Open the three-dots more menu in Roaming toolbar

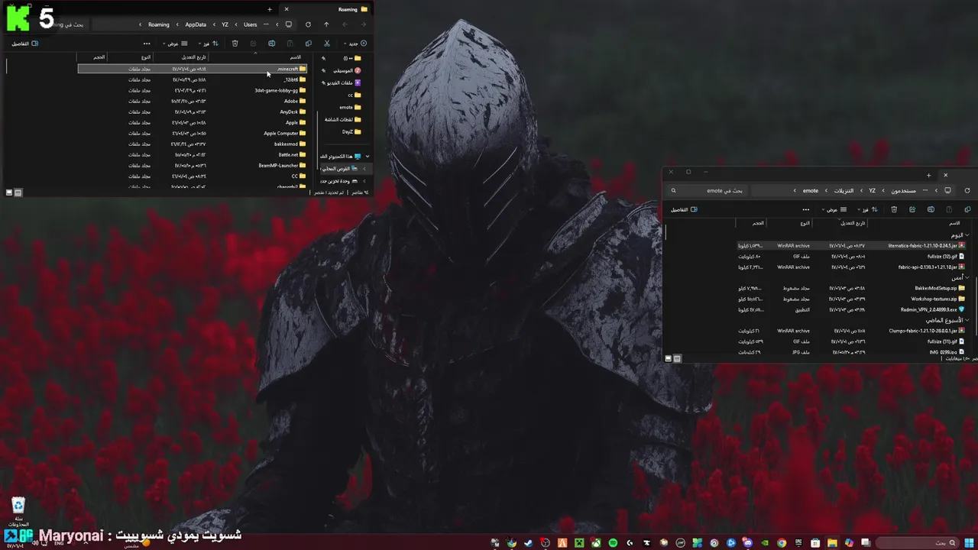[147, 44]
